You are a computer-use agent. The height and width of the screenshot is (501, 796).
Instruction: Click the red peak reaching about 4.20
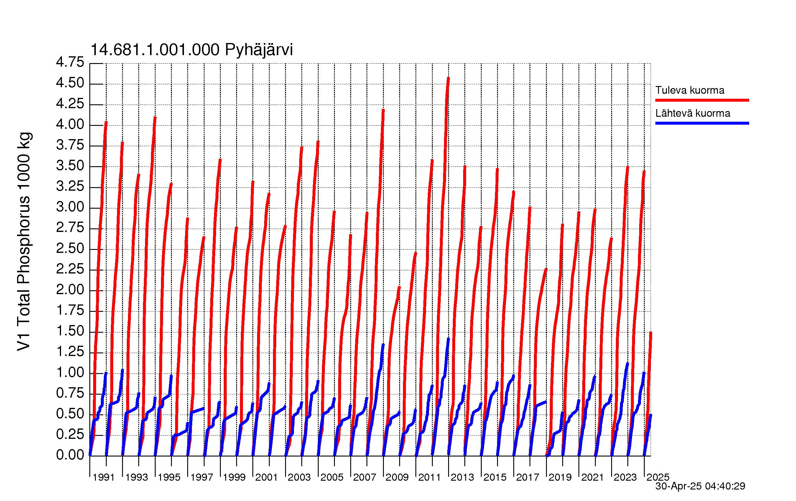click(x=383, y=111)
